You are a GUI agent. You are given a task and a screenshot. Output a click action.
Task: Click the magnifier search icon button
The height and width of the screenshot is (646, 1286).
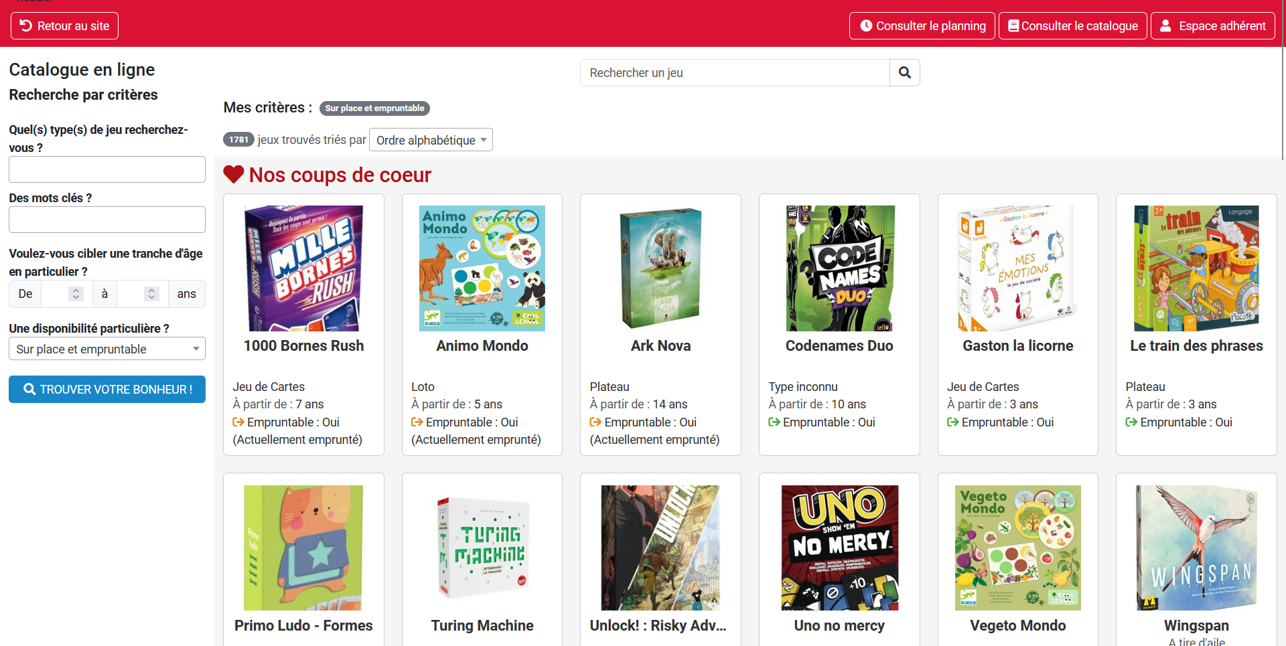(x=904, y=72)
